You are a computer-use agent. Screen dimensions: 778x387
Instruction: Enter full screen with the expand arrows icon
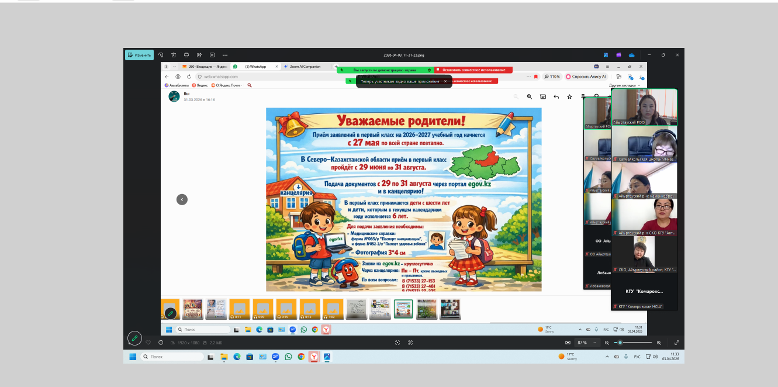point(677,343)
